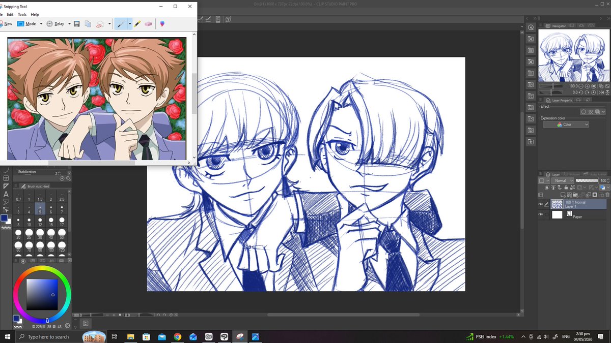611x343 pixels.
Task: Open Paint 3D edit icon in Snipping Tool
Action: pos(162,23)
